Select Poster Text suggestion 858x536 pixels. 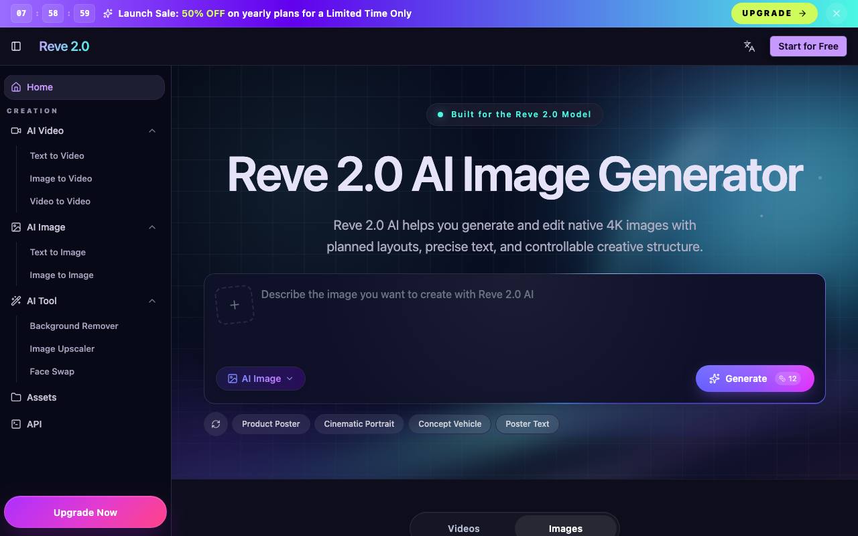(x=528, y=424)
